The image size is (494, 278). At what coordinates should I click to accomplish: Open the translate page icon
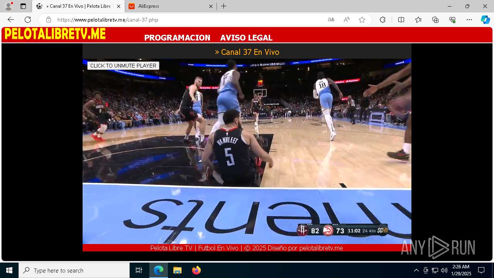pyautogui.click(x=331, y=20)
